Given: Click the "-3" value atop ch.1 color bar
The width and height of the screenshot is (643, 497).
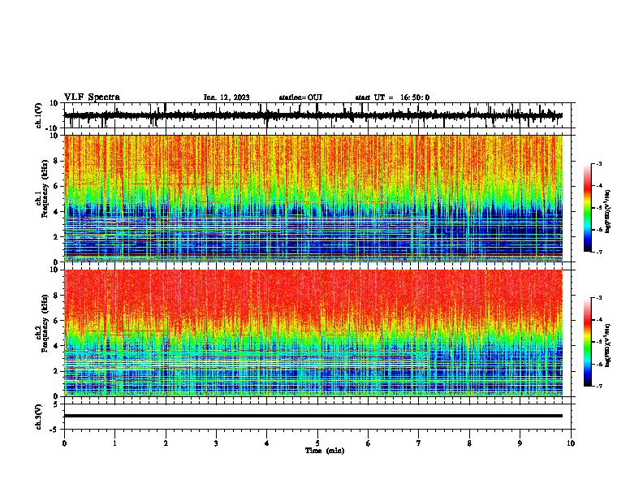Looking at the screenshot, I should 598,163.
